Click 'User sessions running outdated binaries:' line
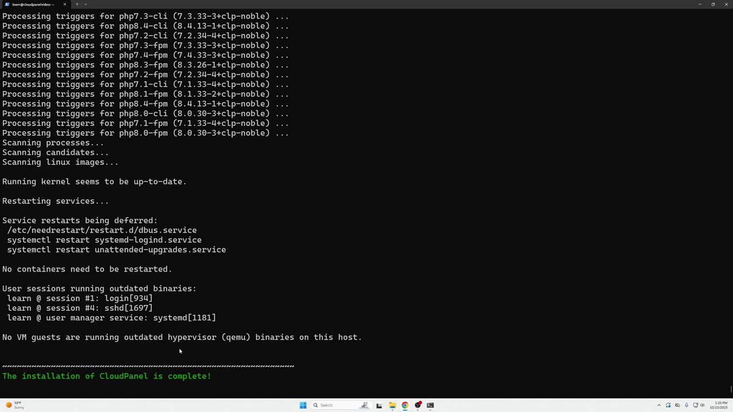This screenshot has height=412, width=733. [x=99, y=288]
